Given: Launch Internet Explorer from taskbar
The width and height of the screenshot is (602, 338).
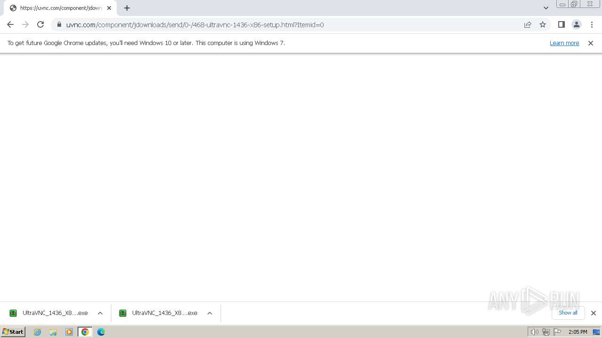Looking at the screenshot, I should [38, 332].
